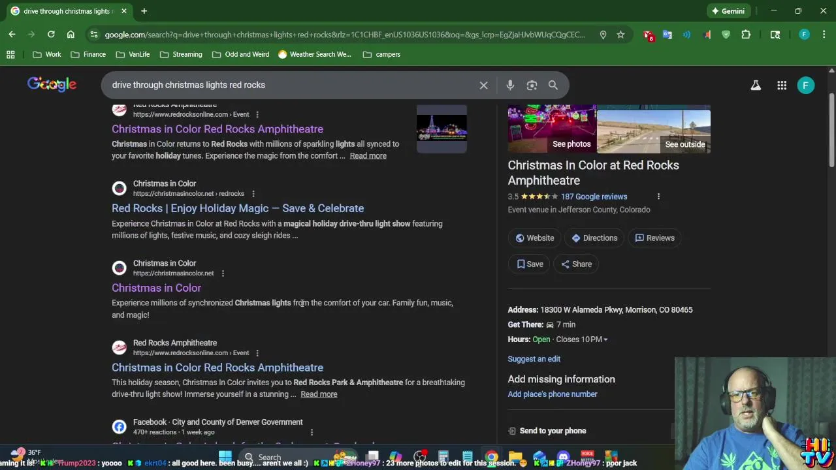Open the Christmas in Color homepage result
This screenshot has height=470, width=836.
[156, 288]
